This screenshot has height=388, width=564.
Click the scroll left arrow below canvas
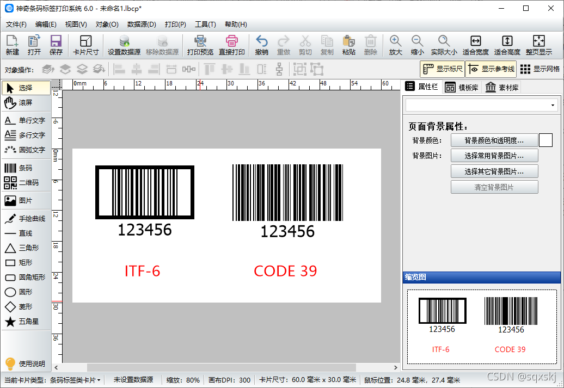tap(56, 367)
